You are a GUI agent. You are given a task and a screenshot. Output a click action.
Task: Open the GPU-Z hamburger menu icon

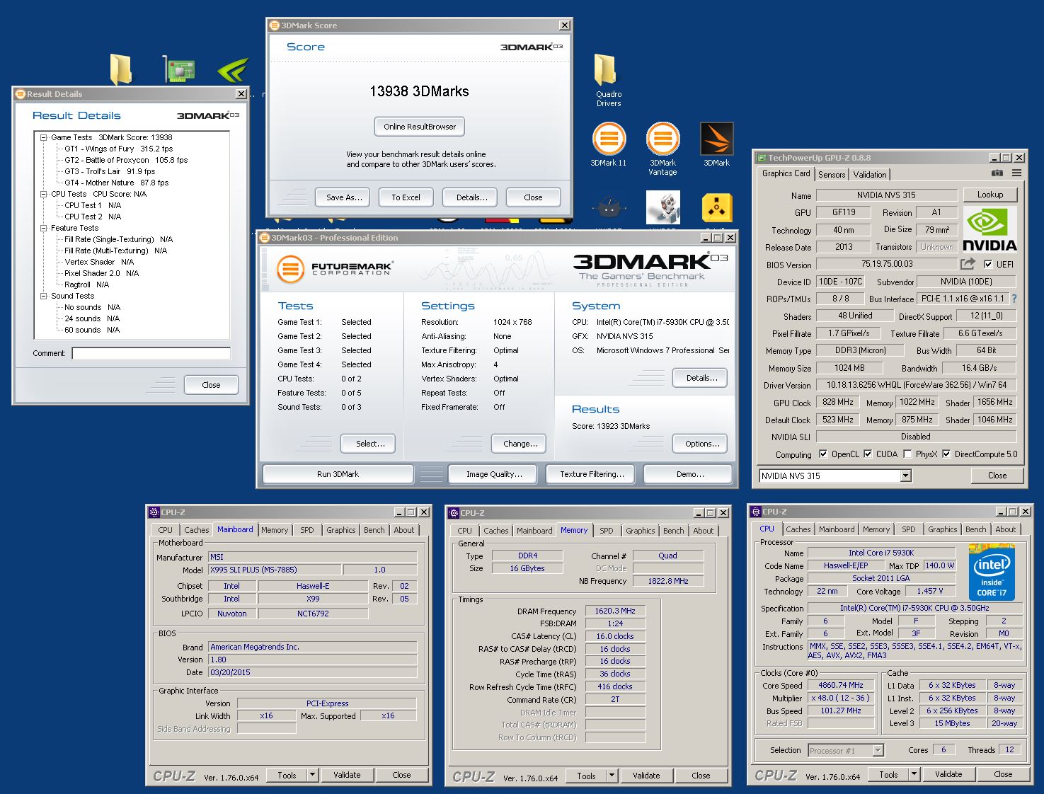click(1016, 173)
